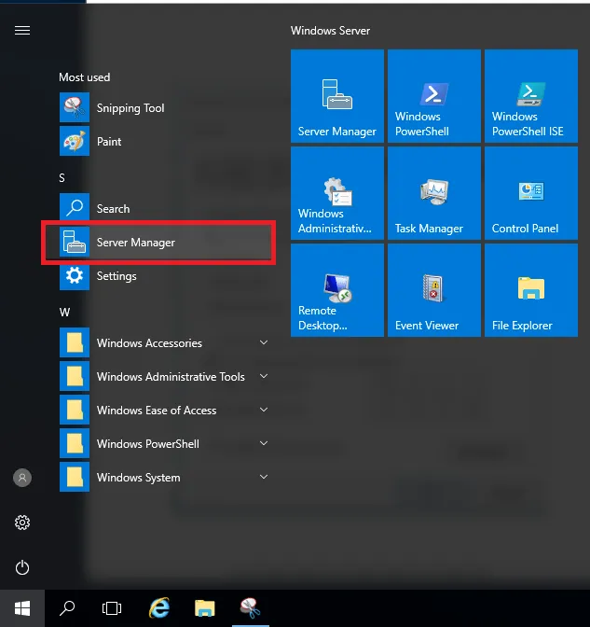Click the 'Windows Server' tile group title
Viewport: 590px width, 627px height.
[x=330, y=31]
